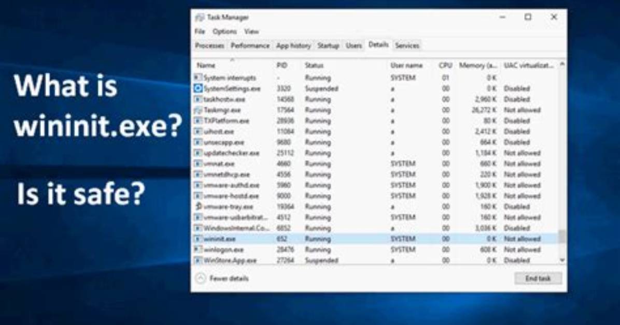Click the System interrupts process icon
Viewport: 620px width, 325px height.
pyautogui.click(x=198, y=78)
